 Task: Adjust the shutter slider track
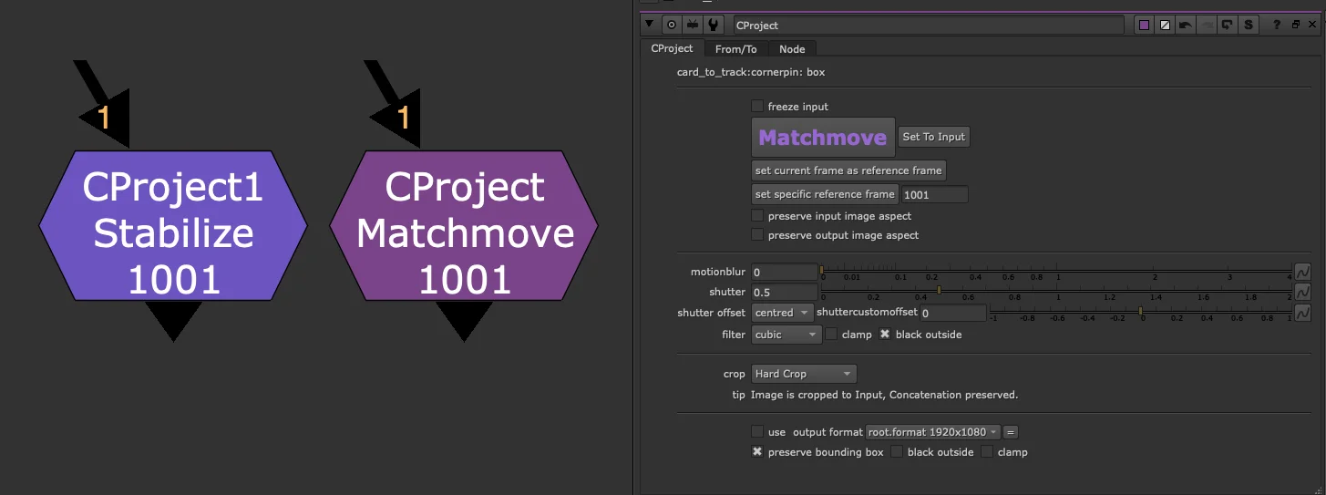[x=1055, y=292]
